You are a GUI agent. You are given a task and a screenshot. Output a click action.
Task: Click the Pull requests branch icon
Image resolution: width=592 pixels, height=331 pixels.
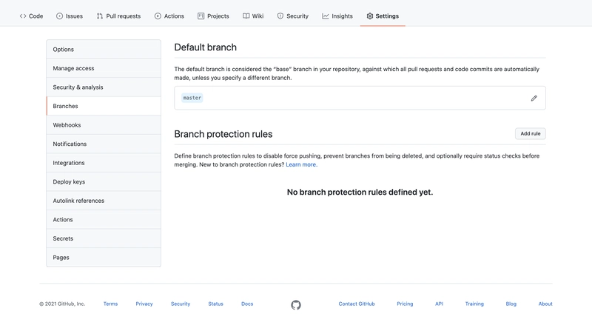[100, 16]
